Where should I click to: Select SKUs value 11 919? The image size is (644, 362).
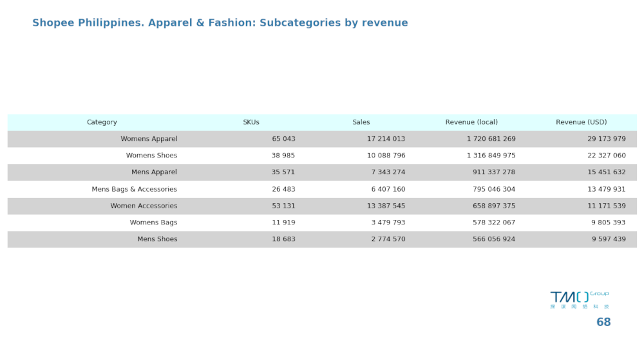click(283, 222)
